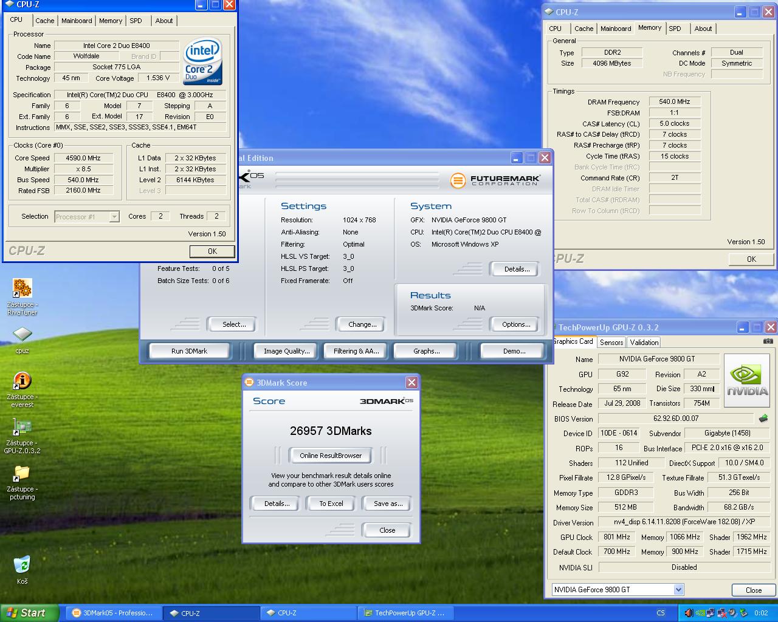
Task: Click Change... under Settings
Action: point(362,324)
